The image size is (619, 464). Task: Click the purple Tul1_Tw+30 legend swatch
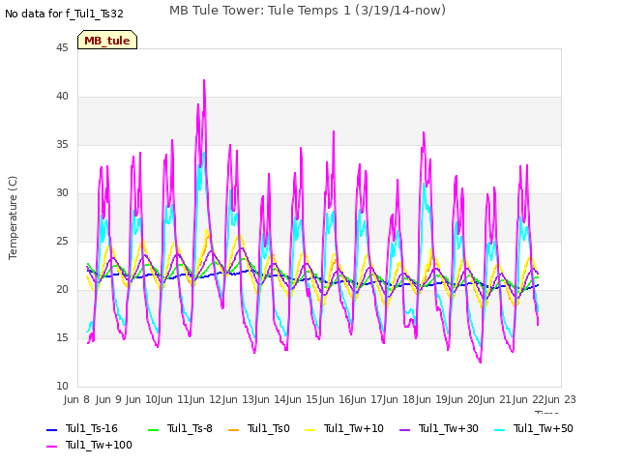(x=405, y=429)
